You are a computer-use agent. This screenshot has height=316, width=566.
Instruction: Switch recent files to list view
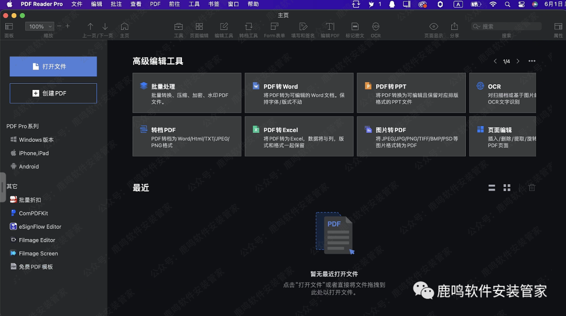coord(492,187)
